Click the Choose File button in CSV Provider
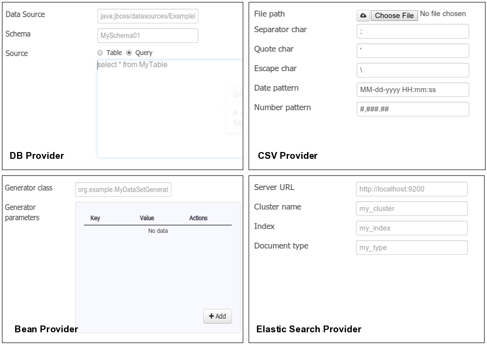Image resolution: width=487 pixels, height=344 pixels. click(394, 15)
